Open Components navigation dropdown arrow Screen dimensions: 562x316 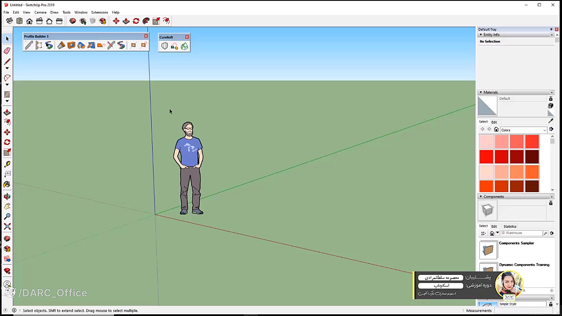coord(497,233)
